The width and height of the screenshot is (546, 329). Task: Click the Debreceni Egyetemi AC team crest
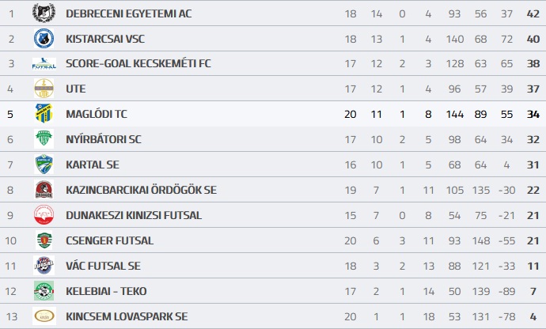pos(44,13)
